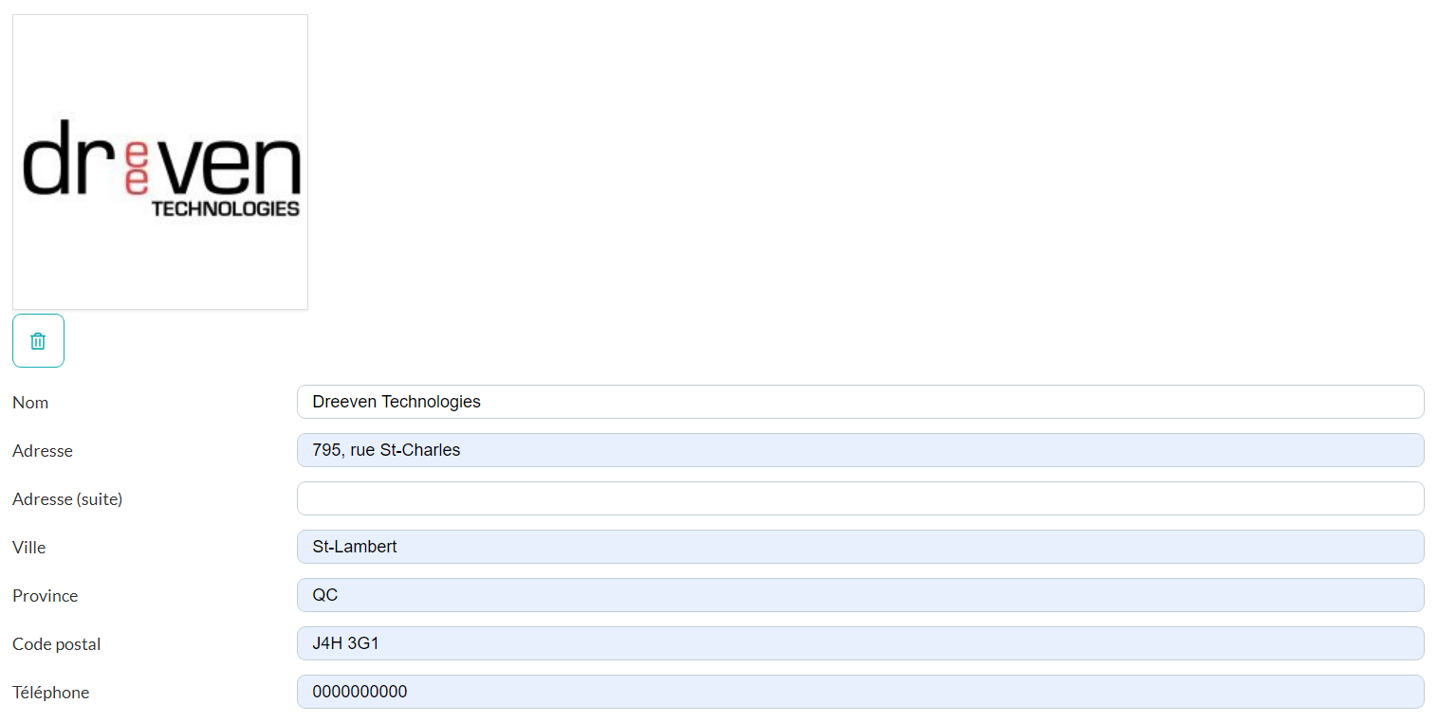Click the empty Adresse (suite) field
Screen dimensions: 1438x722
click(860, 498)
